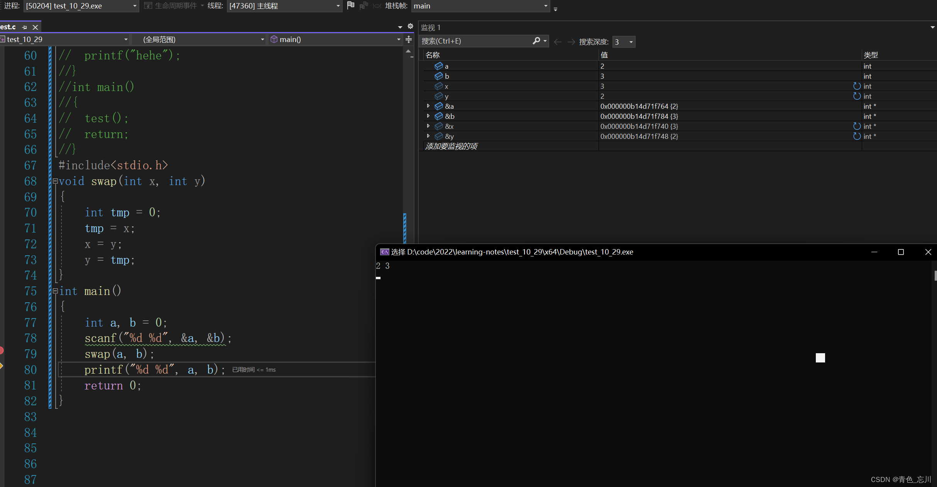This screenshot has width=937, height=487.
Task: Click the console vertical scrollbar thumb
Action: [x=935, y=276]
